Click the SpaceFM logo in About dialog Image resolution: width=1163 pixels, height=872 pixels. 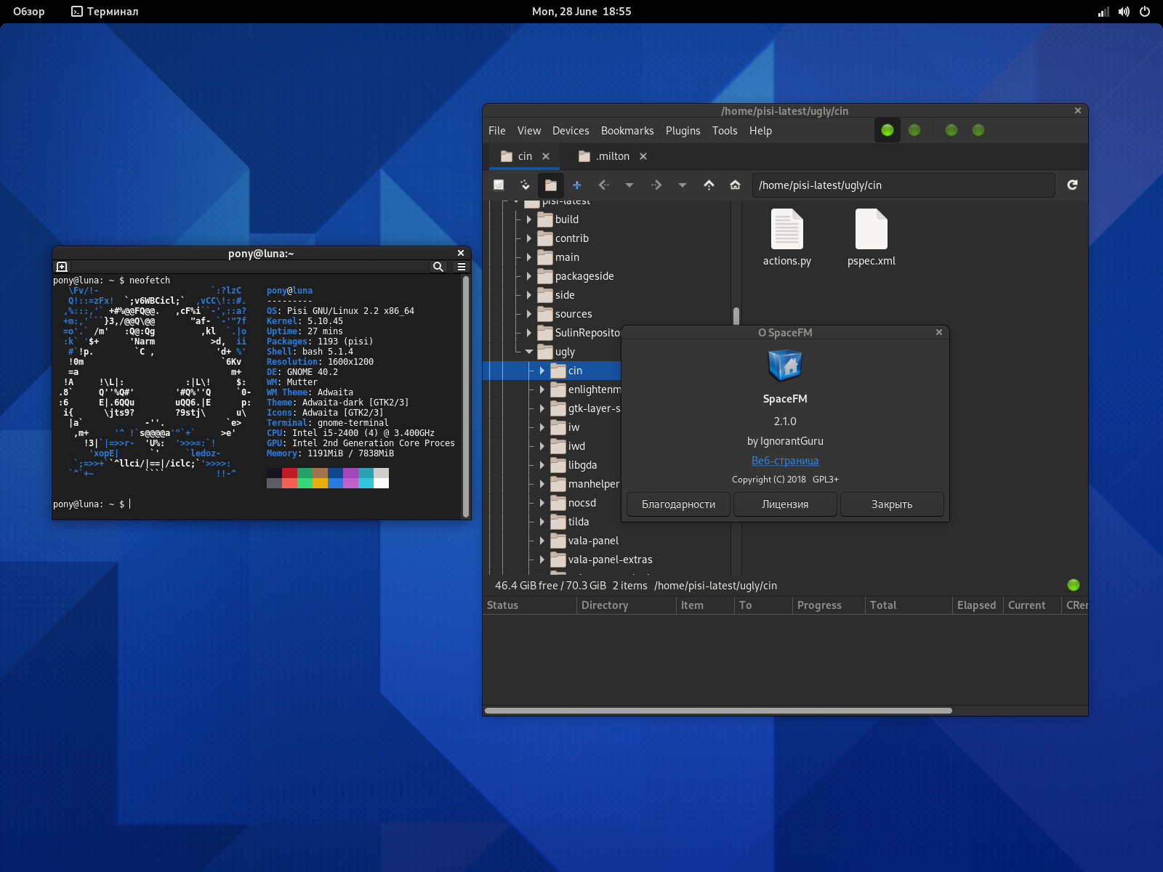tap(785, 366)
